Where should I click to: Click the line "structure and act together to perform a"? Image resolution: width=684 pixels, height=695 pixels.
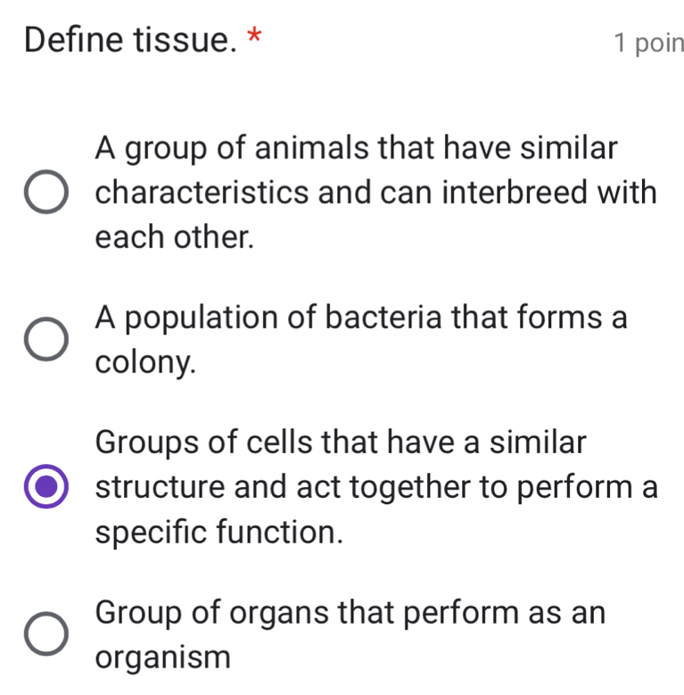376,487
